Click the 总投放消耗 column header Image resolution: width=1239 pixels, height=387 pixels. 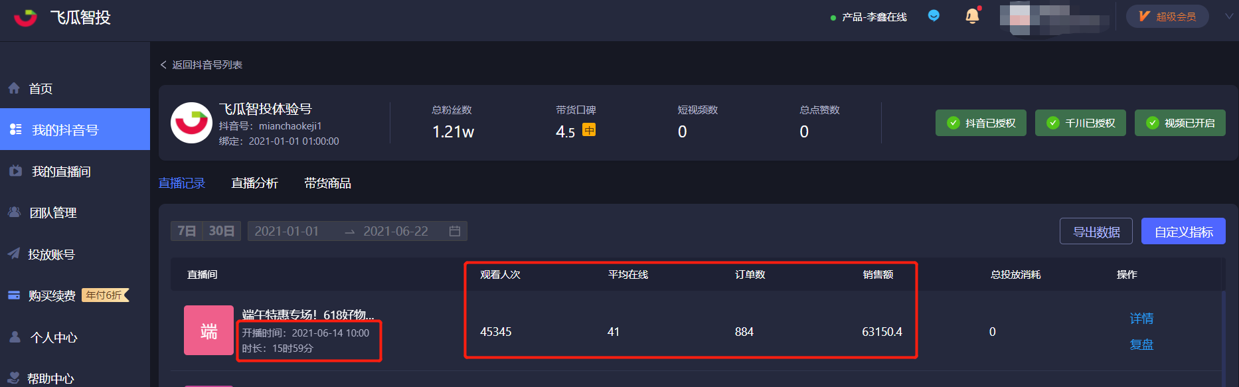click(1015, 274)
